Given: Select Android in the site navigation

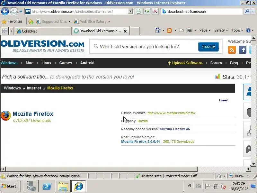Looking at the screenshot, I should 87,63.
